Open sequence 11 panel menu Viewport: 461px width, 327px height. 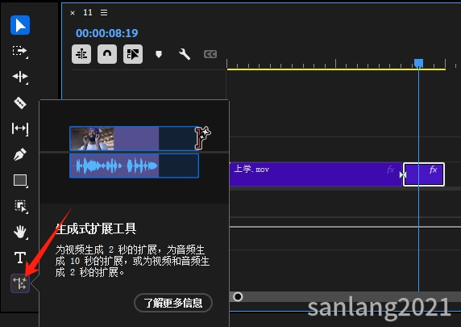[104, 13]
